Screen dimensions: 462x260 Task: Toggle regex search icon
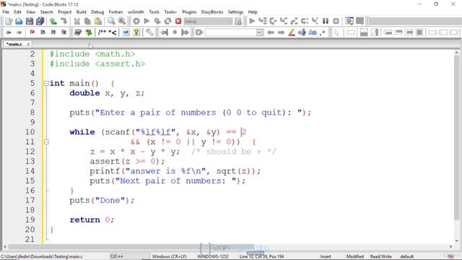(323, 32)
